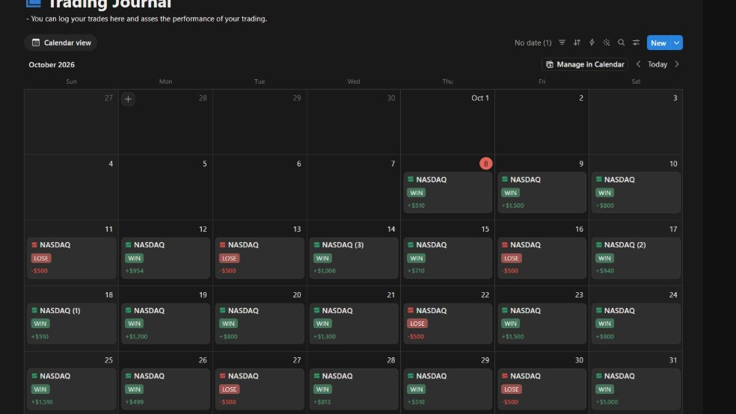Image resolution: width=736 pixels, height=414 pixels.
Task: Open NASDAQ win +$800 on October 24
Action: tap(636, 324)
